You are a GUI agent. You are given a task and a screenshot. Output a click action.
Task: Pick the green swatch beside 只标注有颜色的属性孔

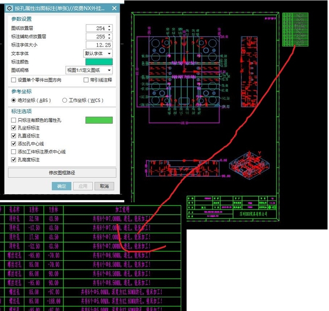pyautogui.click(x=99, y=120)
